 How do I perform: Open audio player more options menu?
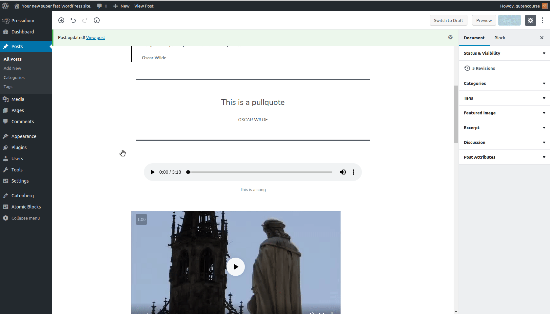click(353, 172)
